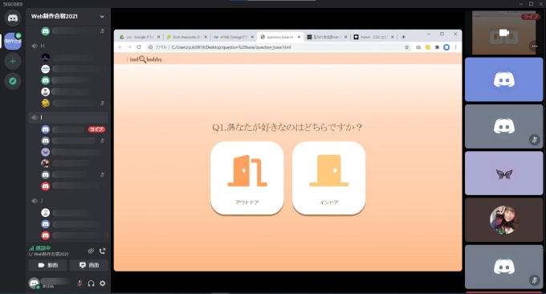
Task: Toggle deafen headphones icon
Action: point(92,284)
